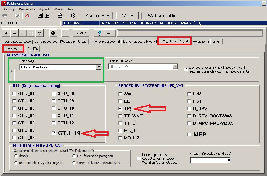Open the Wzorce menu
The width and height of the screenshot is (267, 176).
tap(59, 9)
